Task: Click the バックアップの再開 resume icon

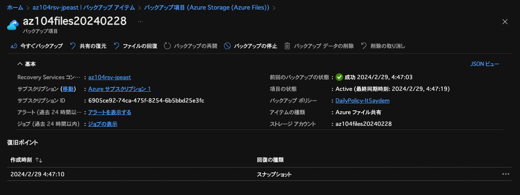Action: 167,46
